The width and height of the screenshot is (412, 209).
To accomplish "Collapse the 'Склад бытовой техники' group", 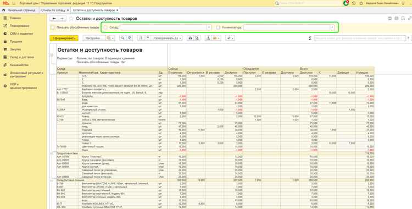I will [x=52, y=180].
